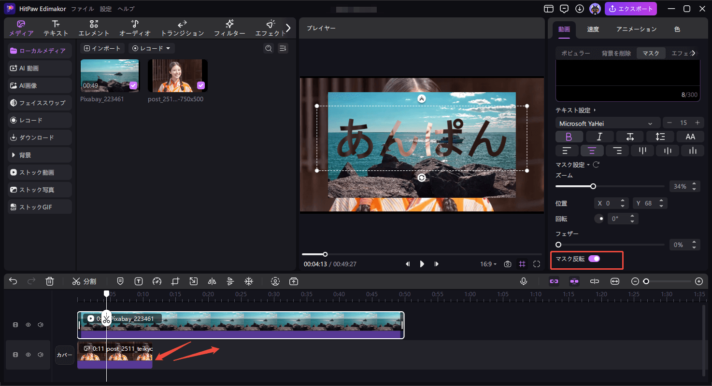Increase the zoom percentage stepper
This screenshot has height=386, width=712.
point(695,184)
